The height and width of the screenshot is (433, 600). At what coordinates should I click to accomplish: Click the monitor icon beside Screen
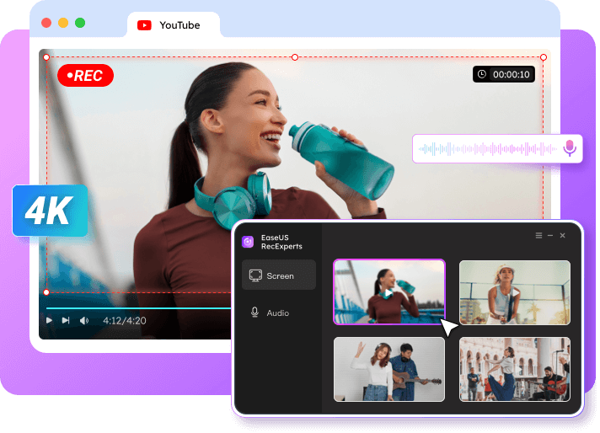(255, 275)
